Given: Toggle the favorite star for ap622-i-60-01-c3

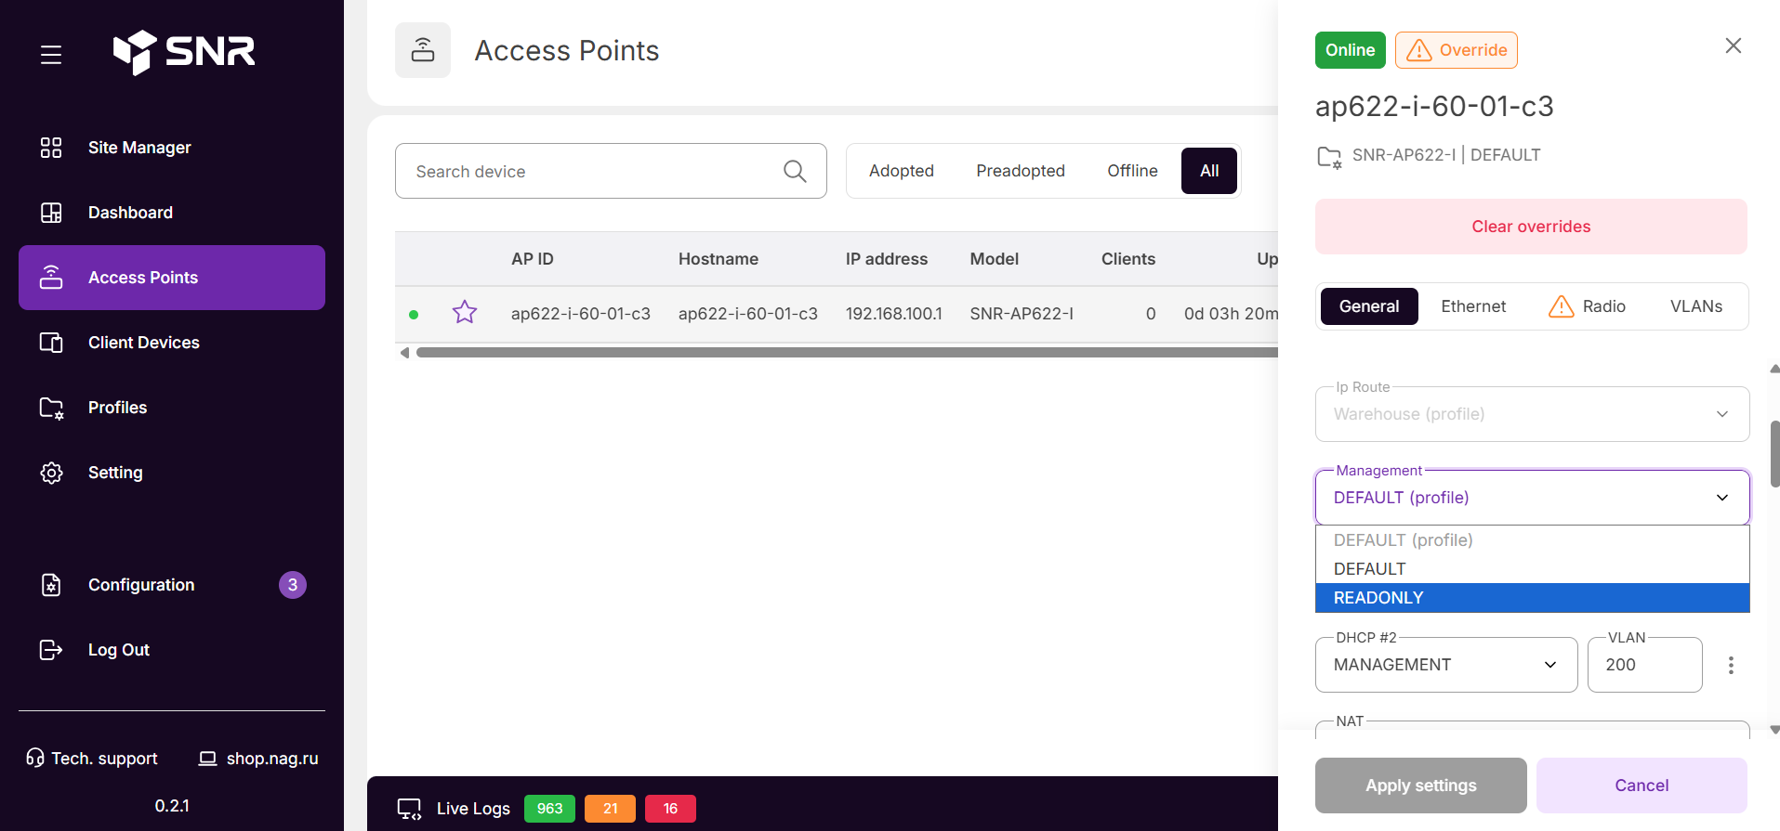Looking at the screenshot, I should (465, 312).
